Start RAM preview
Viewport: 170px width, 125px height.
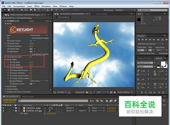point(167,40)
